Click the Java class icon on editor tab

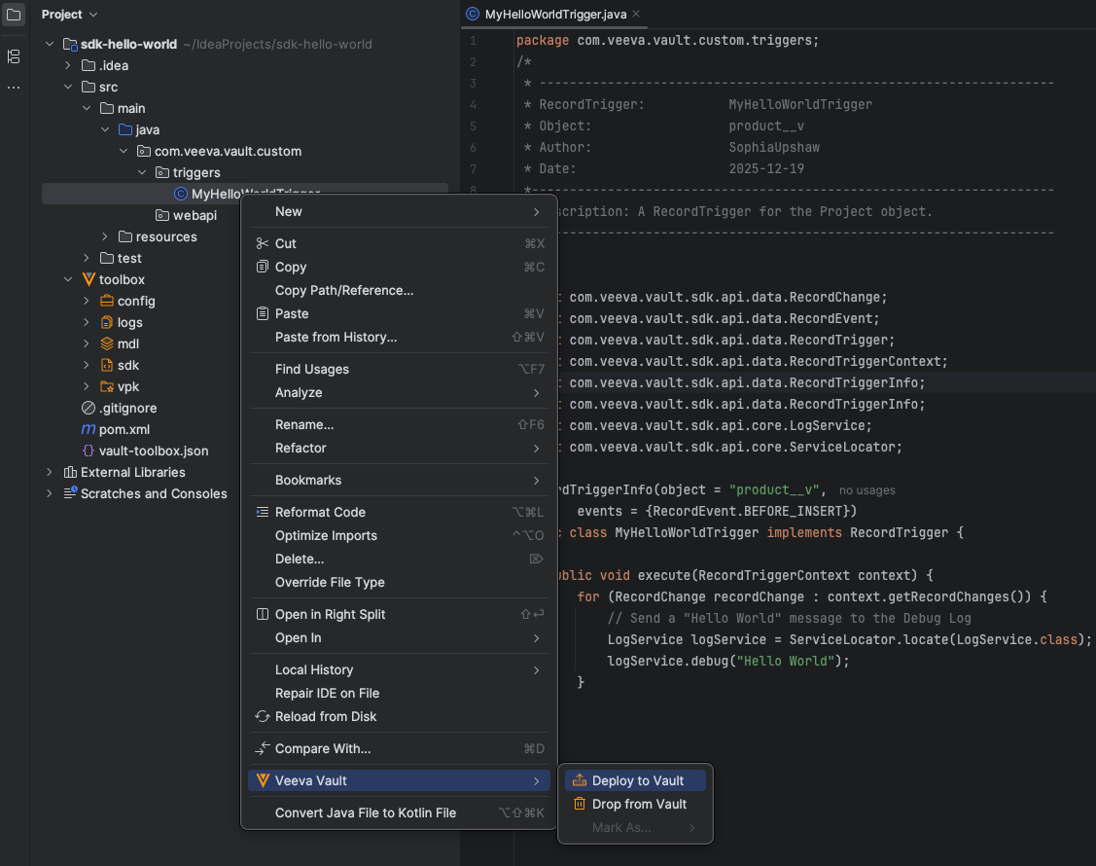pos(473,14)
